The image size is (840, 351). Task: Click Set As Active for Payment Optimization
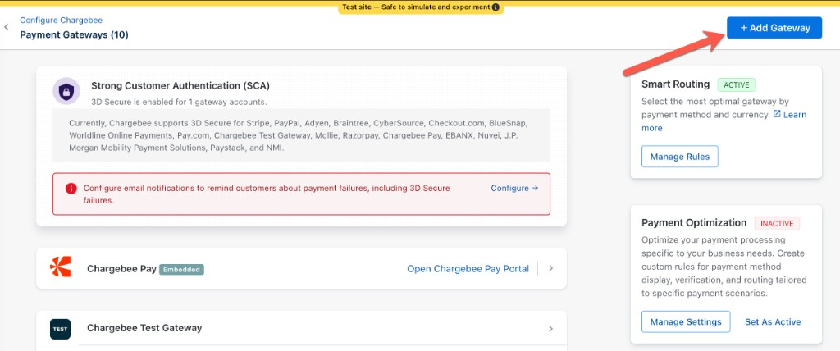[773, 321]
